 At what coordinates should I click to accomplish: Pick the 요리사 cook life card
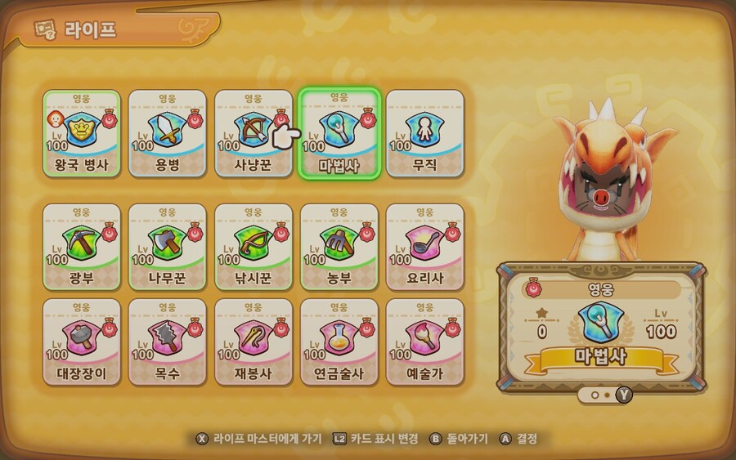(424, 247)
